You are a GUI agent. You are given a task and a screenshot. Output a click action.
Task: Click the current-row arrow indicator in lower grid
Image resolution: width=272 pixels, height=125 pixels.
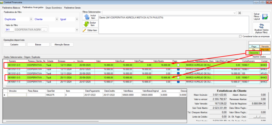(5, 95)
